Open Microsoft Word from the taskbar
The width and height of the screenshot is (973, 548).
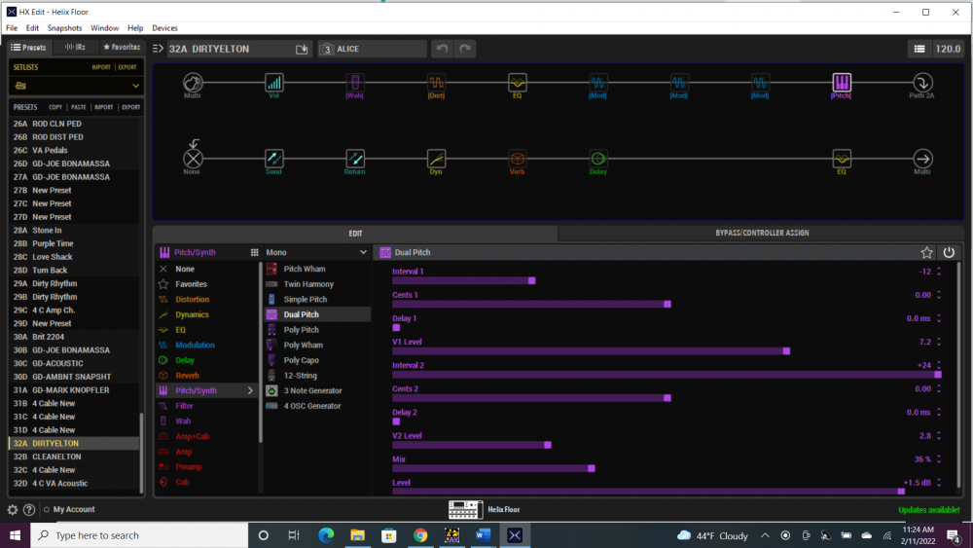pyautogui.click(x=484, y=535)
